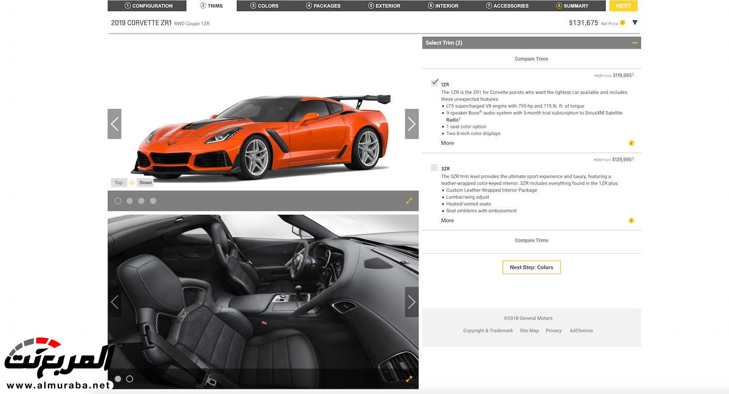
Task: Click Net Price info icon
Action: 622,23
